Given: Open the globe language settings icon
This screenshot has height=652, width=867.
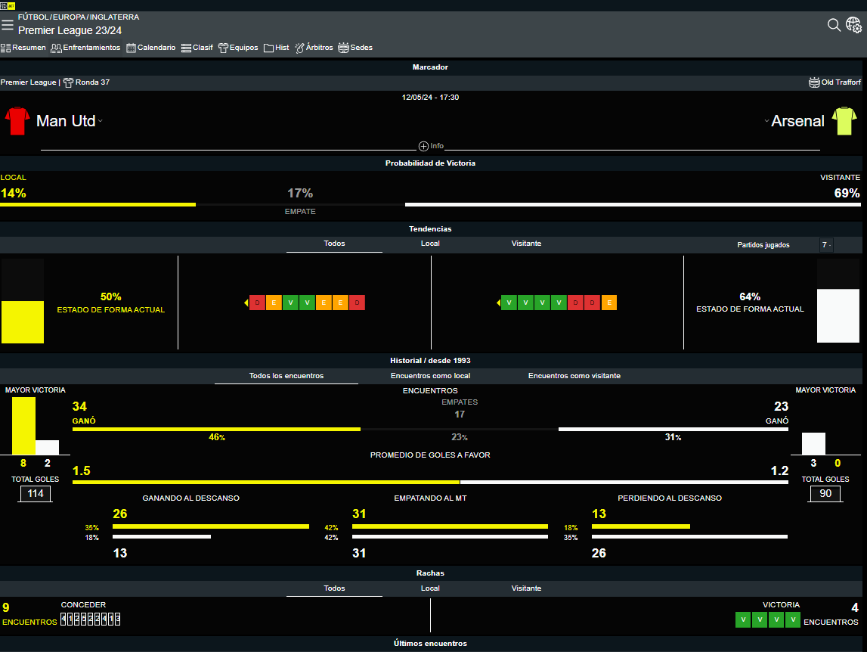Looking at the screenshot, I should point(853,26).
